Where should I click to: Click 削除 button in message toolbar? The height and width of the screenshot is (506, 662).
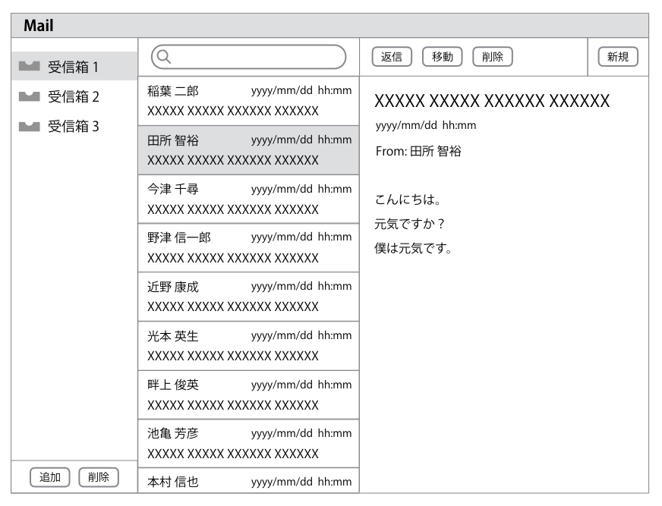tap(493, 57)
